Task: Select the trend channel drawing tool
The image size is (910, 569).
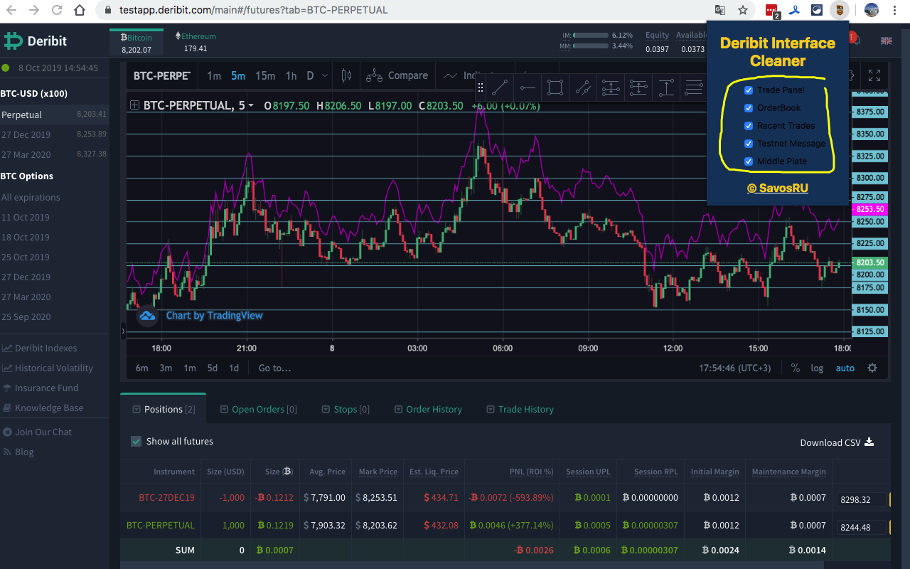Action: click(583, 88)
